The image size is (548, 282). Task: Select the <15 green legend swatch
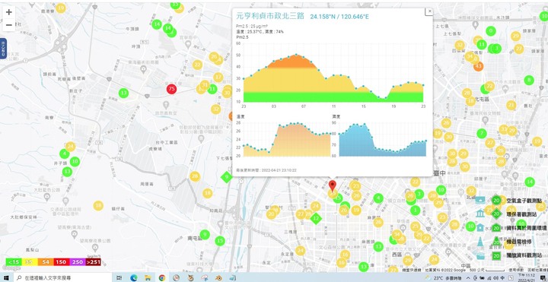pyautogui.click(x=14, y=261)
